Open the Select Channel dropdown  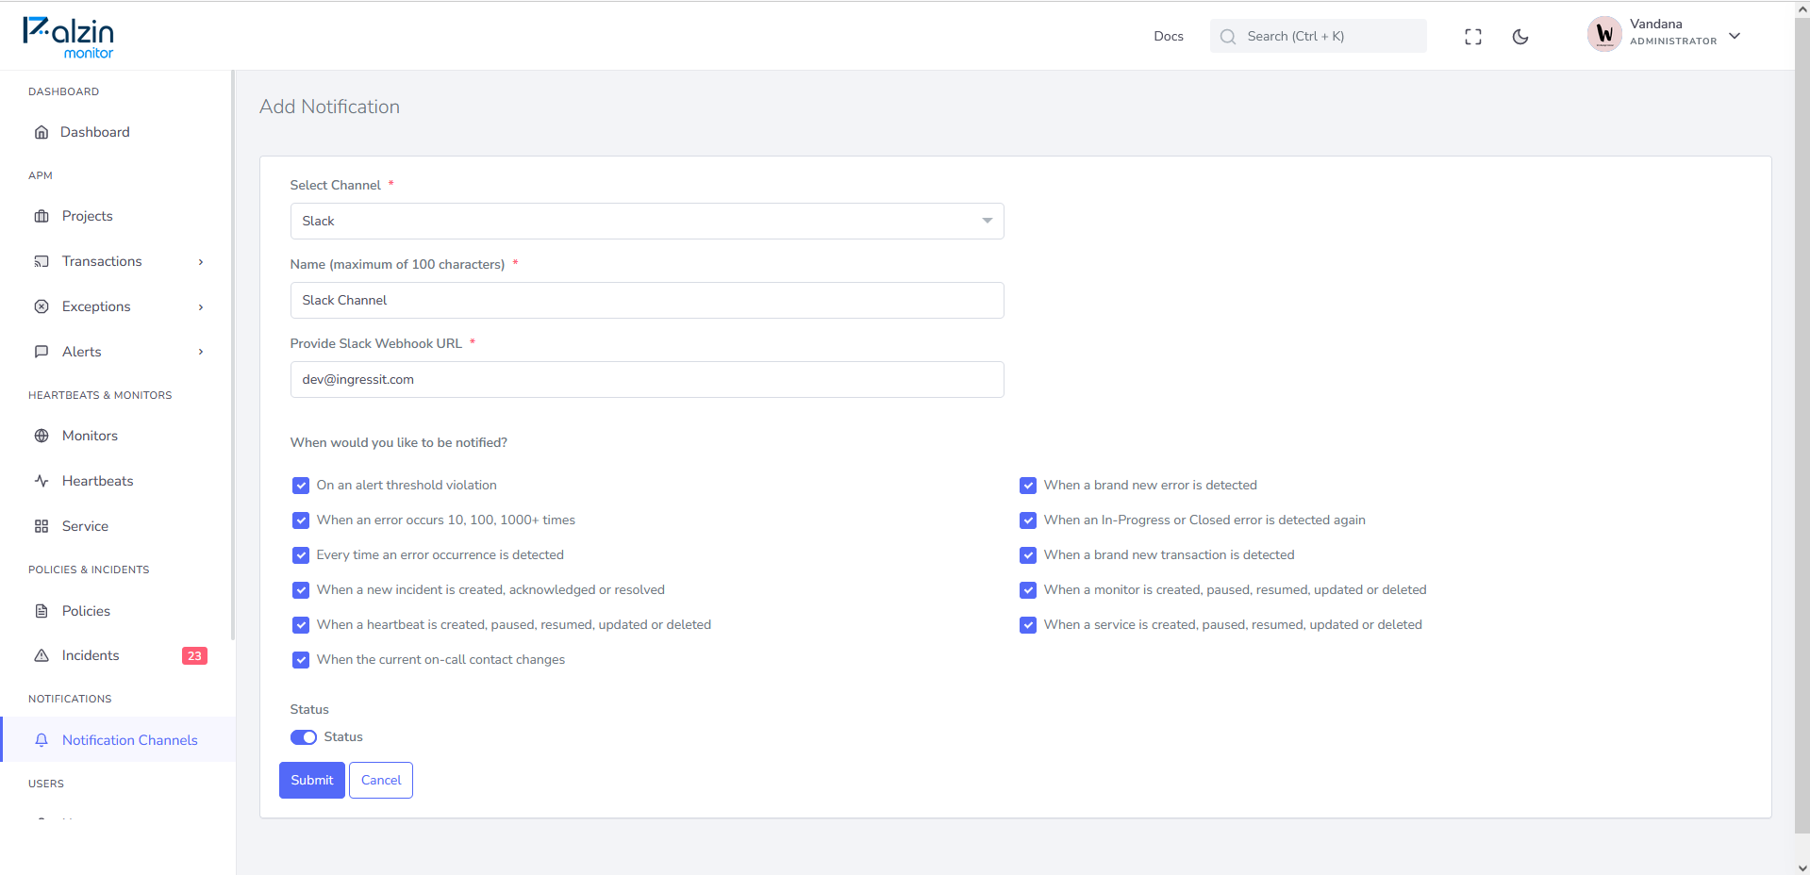click(647, 221)
